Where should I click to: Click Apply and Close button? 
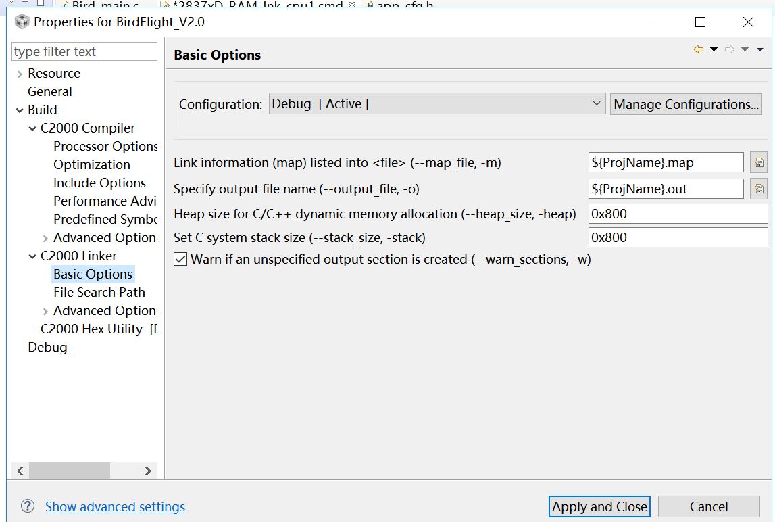point(599,506)
